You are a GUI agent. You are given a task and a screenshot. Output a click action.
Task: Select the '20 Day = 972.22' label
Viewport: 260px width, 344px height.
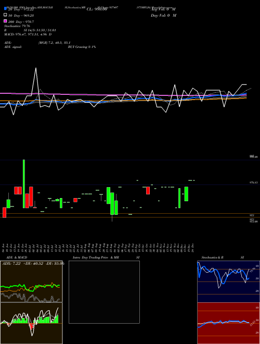click(x=21, y=9)
